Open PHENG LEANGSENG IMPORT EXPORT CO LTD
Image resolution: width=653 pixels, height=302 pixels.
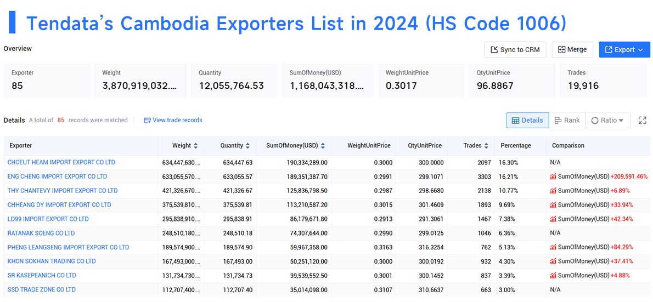click(x=68, y=247)
